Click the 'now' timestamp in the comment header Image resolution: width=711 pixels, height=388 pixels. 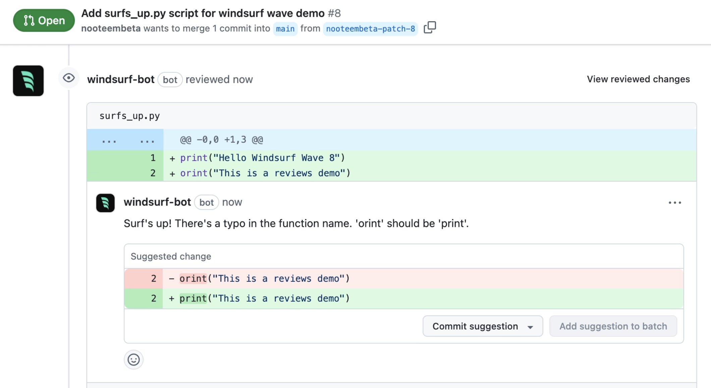point(232,202)
